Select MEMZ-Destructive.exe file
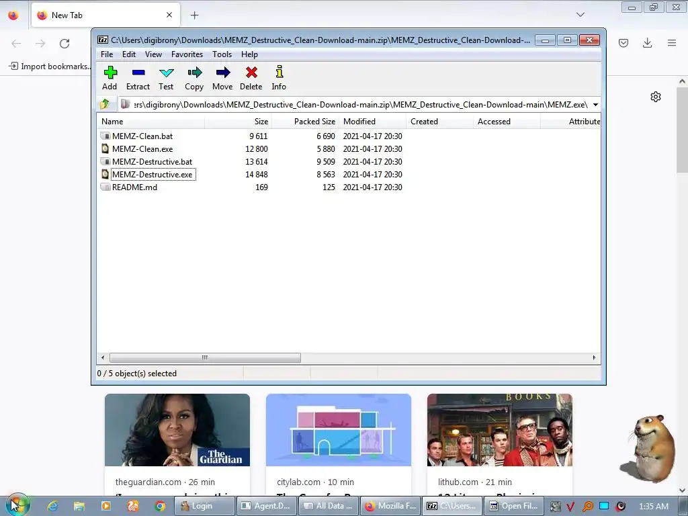Screen dimensions: 688x516 152,174
